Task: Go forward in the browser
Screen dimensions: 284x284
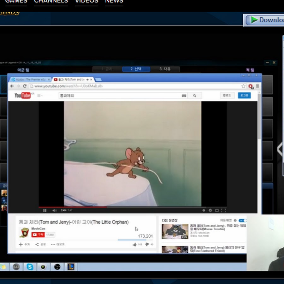Action: click(x=18, y=86)
